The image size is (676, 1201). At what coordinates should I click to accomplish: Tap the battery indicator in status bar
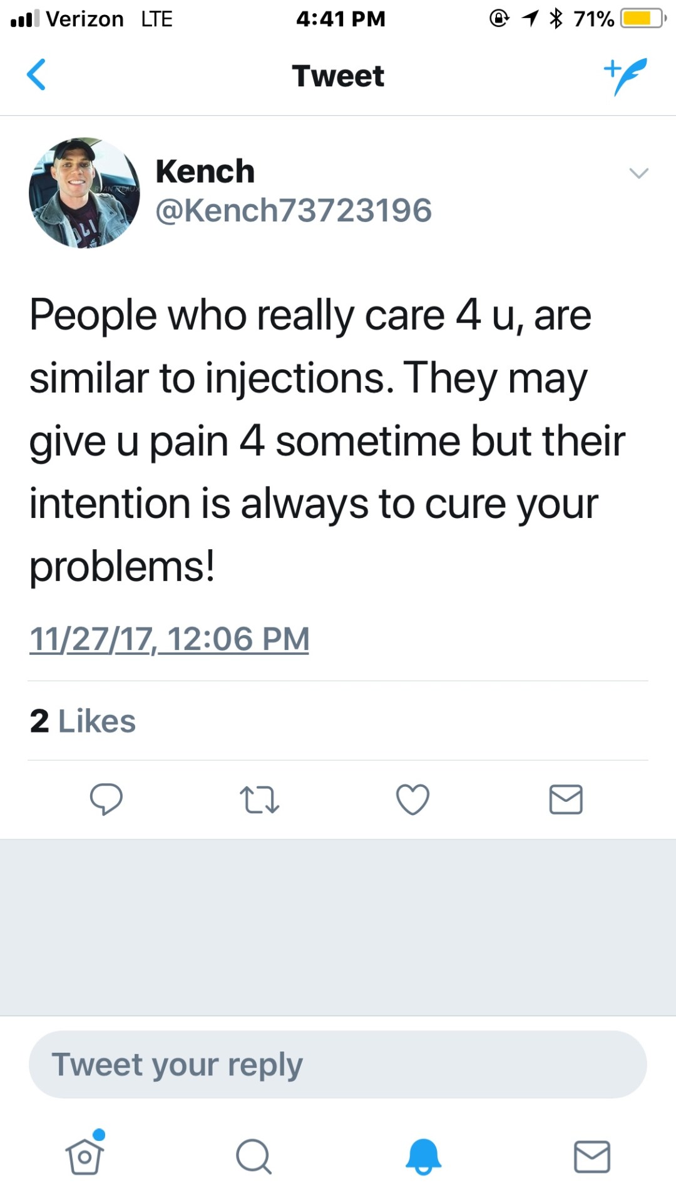(x=642, y=19)
